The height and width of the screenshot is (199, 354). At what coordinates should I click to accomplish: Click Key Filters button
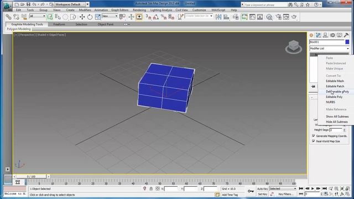(x=286, y=194)
